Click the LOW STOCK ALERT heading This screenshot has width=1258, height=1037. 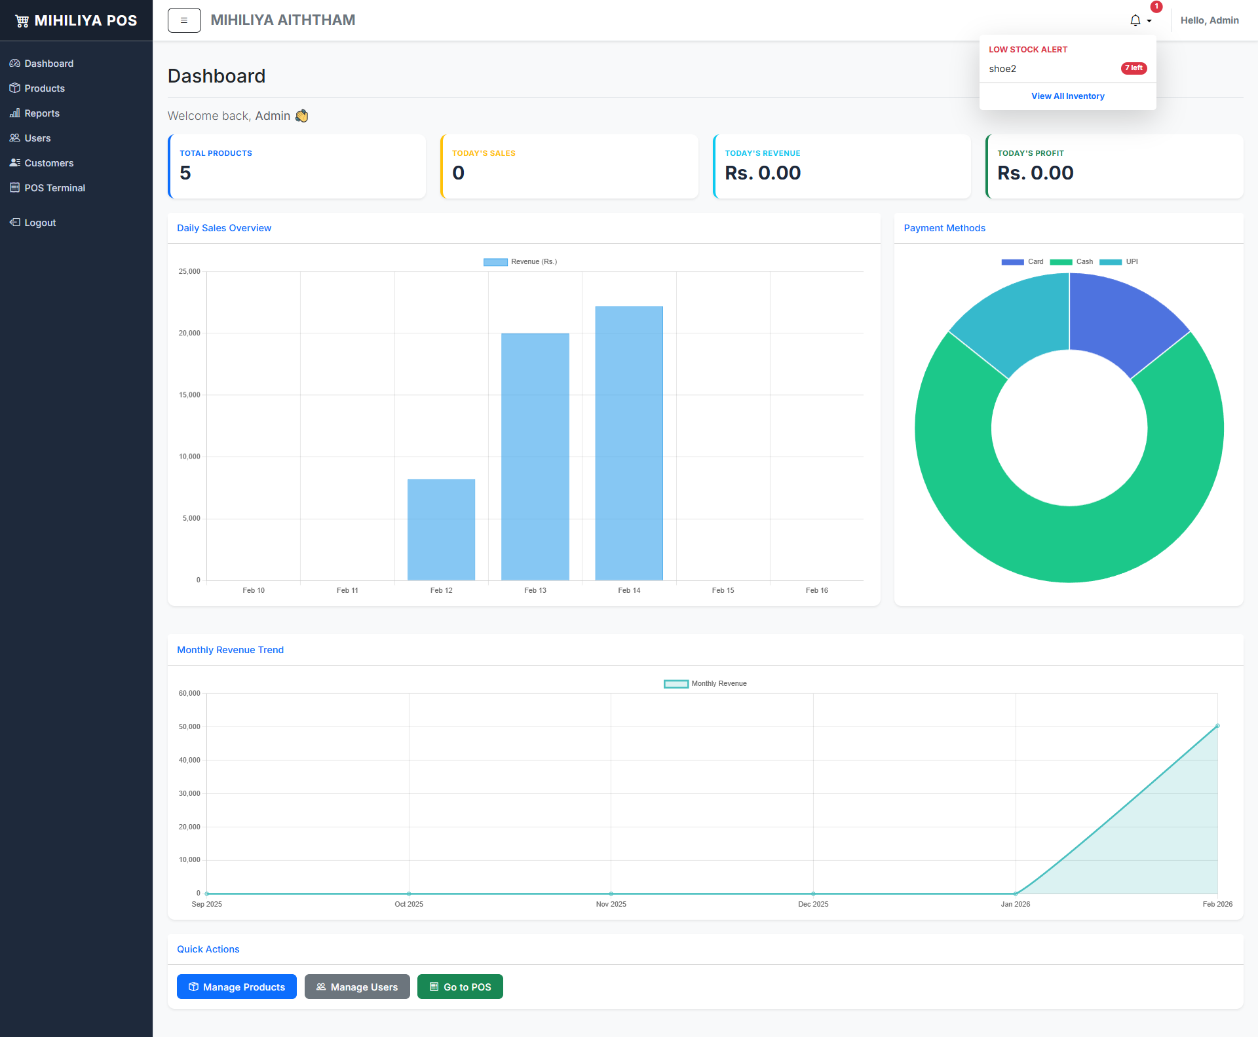click(1027, 50)
